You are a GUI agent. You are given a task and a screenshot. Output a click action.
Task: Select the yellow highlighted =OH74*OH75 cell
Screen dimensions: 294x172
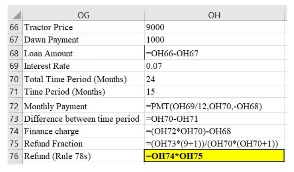click(214, 156)
